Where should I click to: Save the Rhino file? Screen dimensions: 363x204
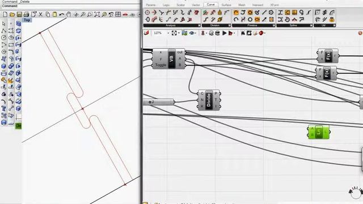19,14
